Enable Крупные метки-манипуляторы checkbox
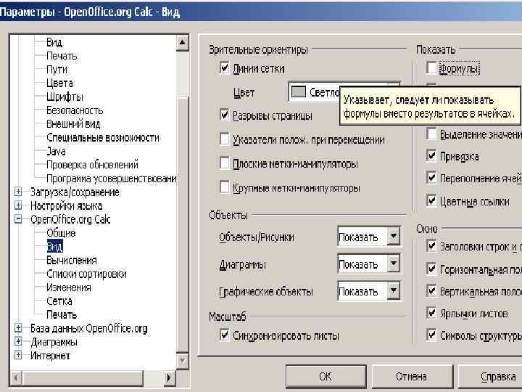 [225, 187]
